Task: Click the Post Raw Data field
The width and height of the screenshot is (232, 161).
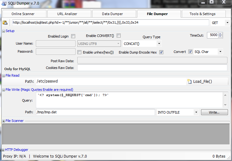Action: (x=152, y=60)
